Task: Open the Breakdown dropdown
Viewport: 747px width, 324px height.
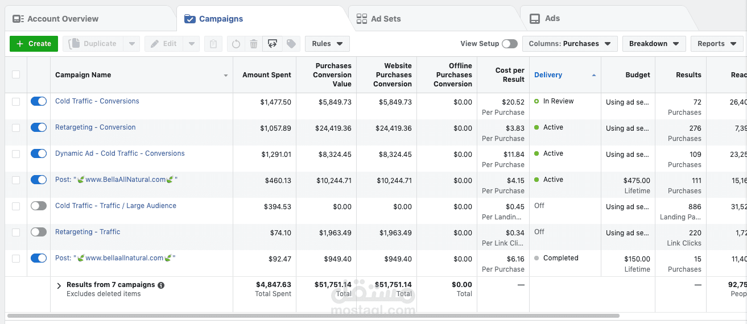Action: click(x=654, y=44)
